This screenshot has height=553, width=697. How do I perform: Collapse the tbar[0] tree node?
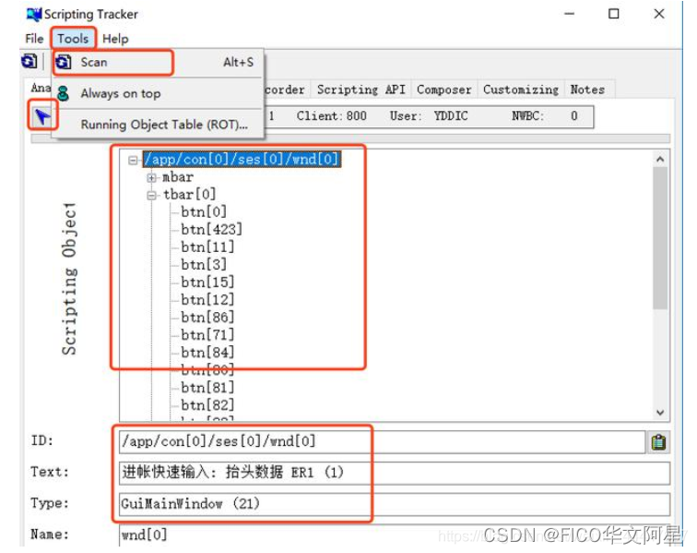[x=151, y=195]
